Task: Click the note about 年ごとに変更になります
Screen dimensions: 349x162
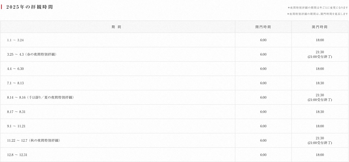Action: coord(318,8)
